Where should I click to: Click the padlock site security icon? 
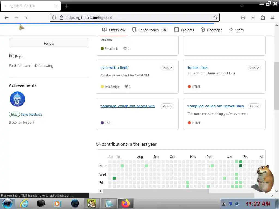[61, 17]
